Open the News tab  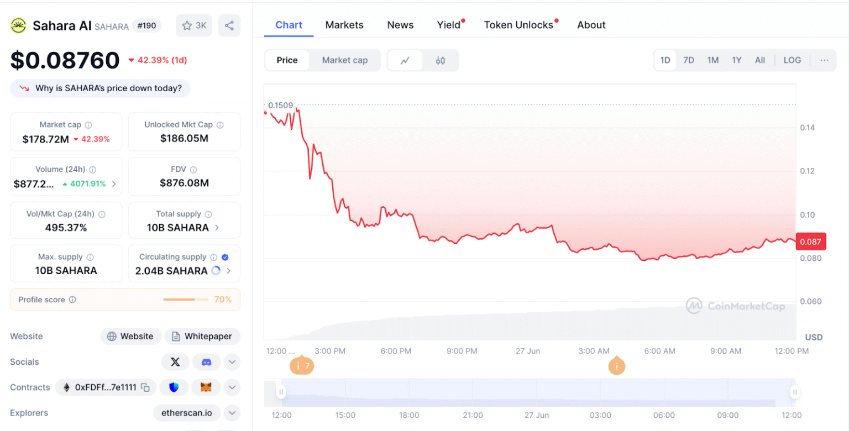pyautogui.click(x=400, y=25)
